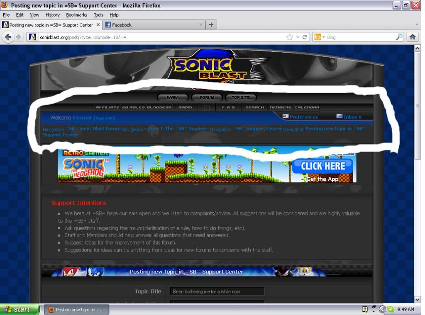
Task: Click the Sign Out link
Action: [x=104, y=118]
